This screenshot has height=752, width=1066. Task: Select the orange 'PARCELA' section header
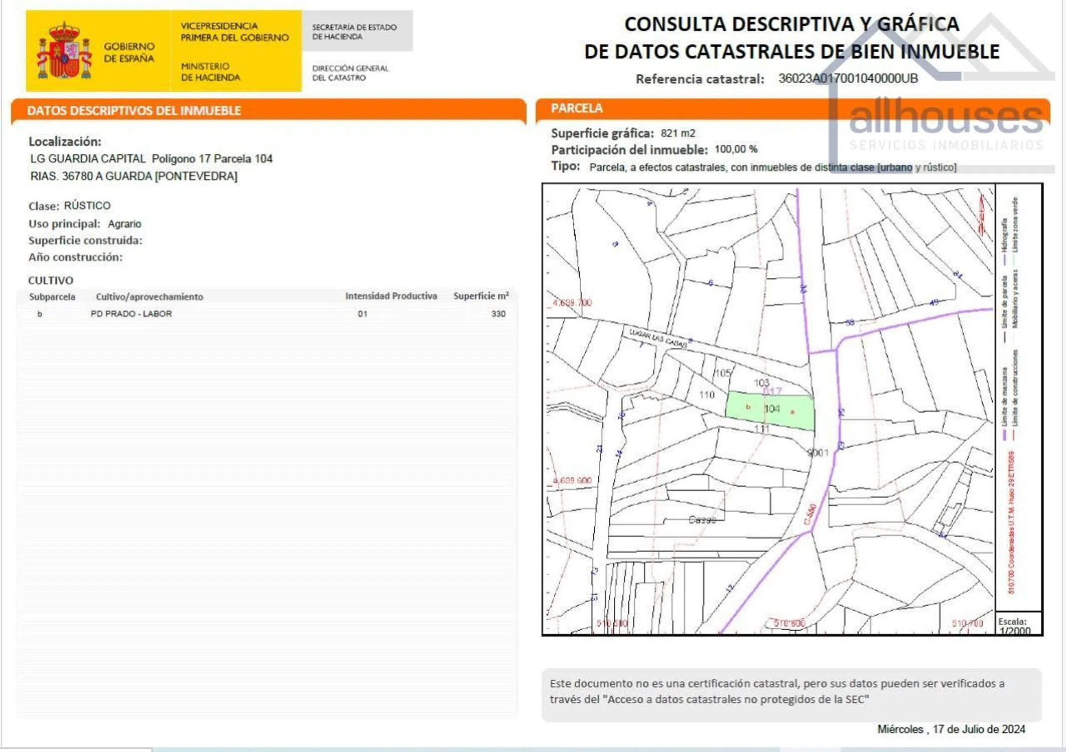[x=577, y=108]
